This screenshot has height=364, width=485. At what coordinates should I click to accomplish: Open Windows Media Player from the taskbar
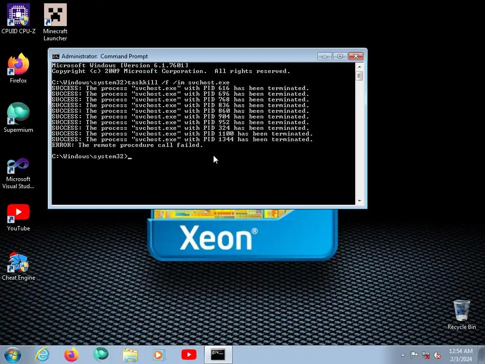pyautogui.click(x=159, y=355)
